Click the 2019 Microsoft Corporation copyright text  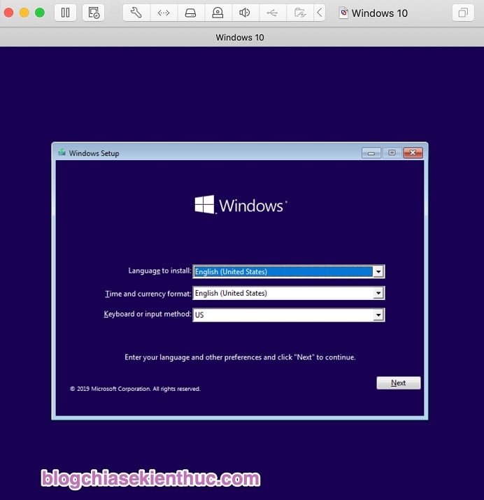135,389
